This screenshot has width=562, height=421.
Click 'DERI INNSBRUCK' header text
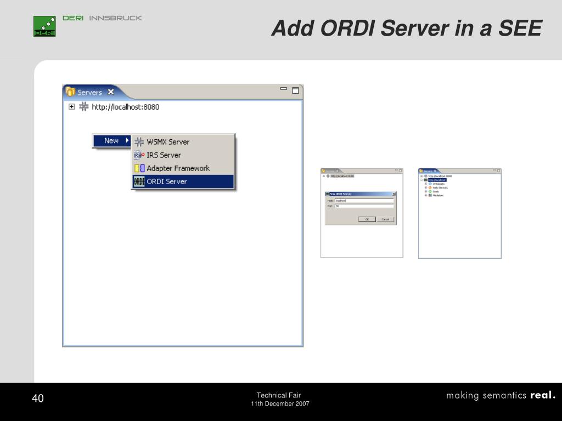pos(103,18)
